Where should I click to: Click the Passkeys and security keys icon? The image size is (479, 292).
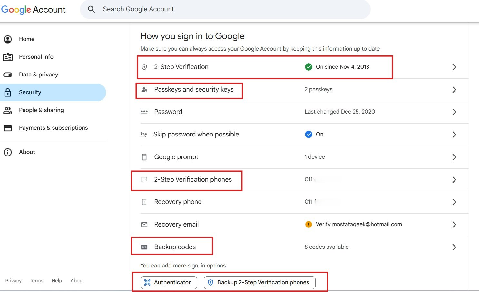(x=144, y=90)
